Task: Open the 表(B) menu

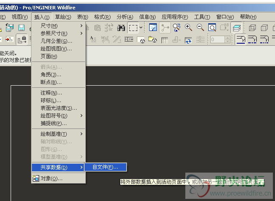Action: click(82, 17)
